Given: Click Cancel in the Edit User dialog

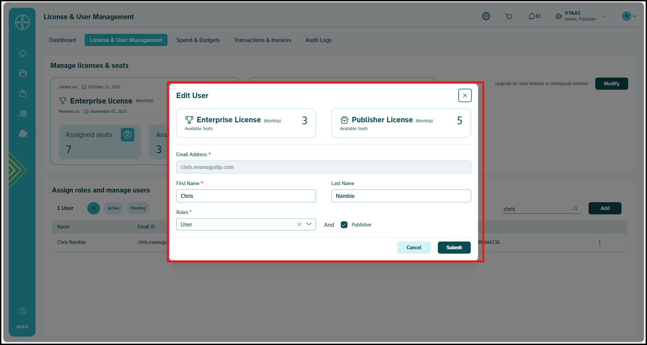Looking at the screenshot, I should (x=414, y=248).
